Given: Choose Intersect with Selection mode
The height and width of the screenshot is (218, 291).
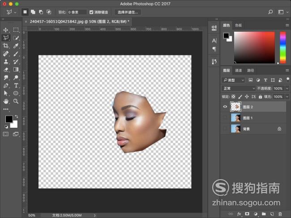Looking at the screenshot, I should tap(49, 12).
